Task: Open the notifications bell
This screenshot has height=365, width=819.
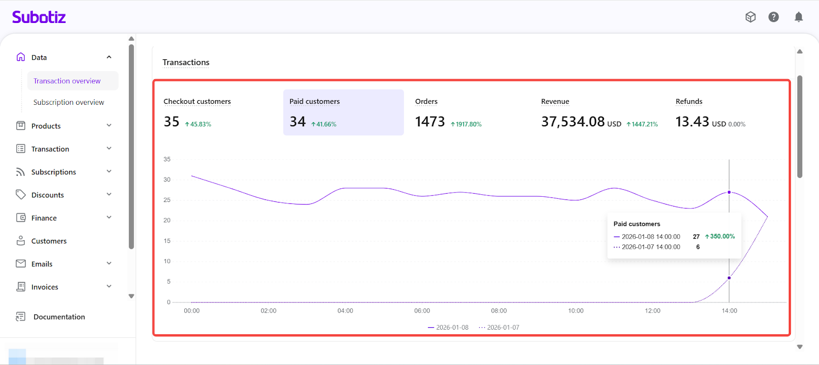Action: (x=799, y=17)
